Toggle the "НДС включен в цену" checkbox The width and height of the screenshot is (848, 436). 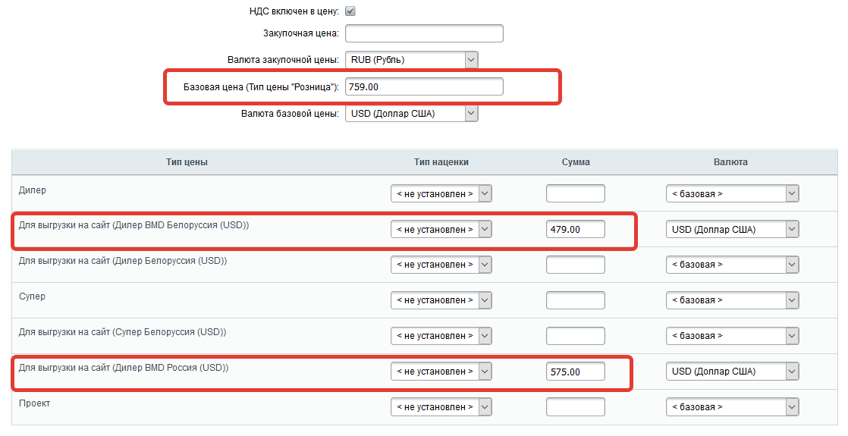pyautogui.click(x=350, y=11)
